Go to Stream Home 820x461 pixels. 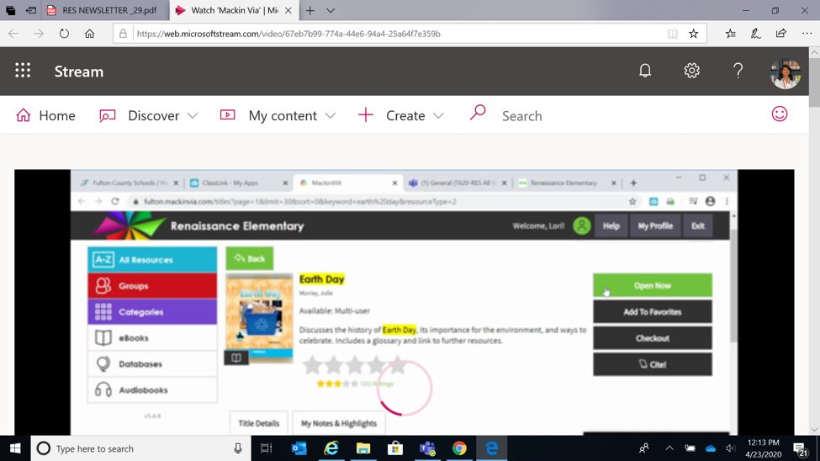[x=45, y=115]
